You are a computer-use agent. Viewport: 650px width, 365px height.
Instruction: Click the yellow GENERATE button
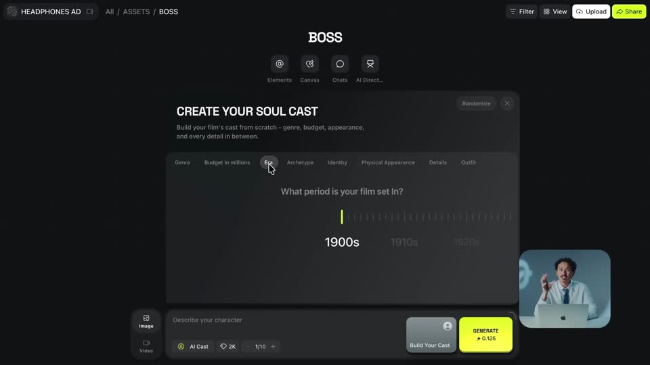[x=485, y=335]
